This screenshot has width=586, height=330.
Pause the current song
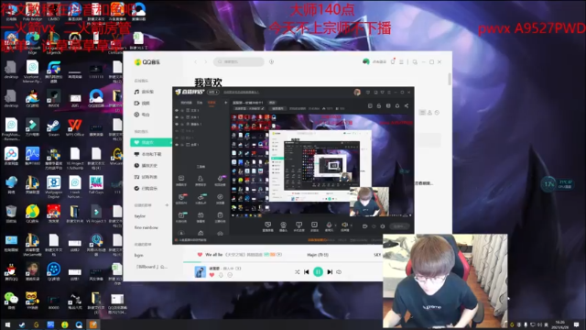[x=318, y=272]
